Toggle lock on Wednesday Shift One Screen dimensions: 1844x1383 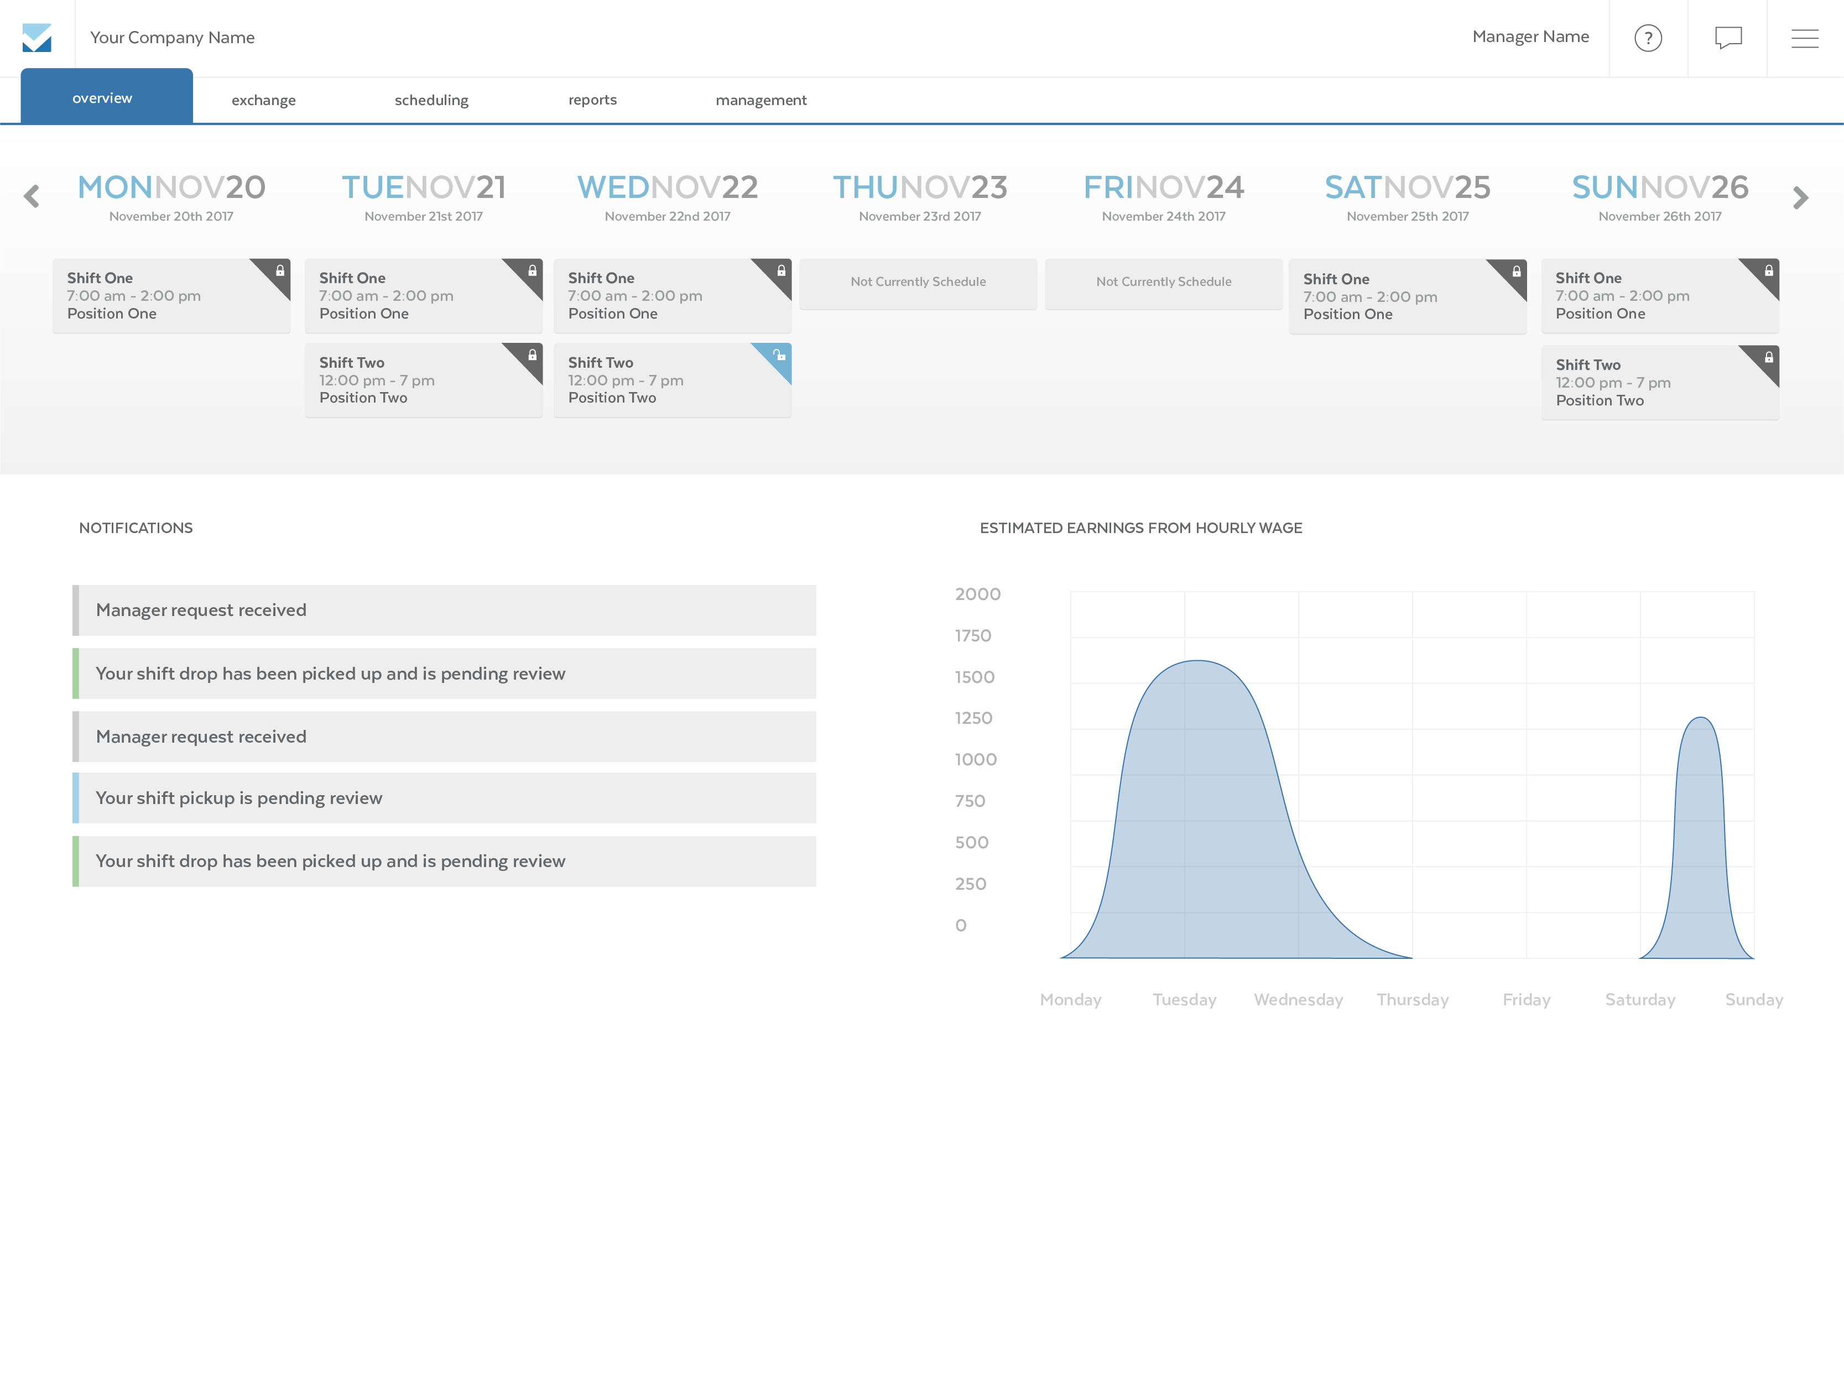click(781, 271)
